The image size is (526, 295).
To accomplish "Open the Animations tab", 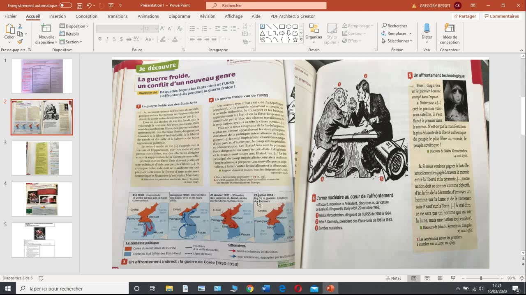I will coord(148,16).
